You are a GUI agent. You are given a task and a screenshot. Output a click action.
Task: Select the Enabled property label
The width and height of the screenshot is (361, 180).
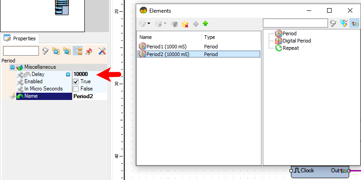pyautogui.click(x=33, y=81)
